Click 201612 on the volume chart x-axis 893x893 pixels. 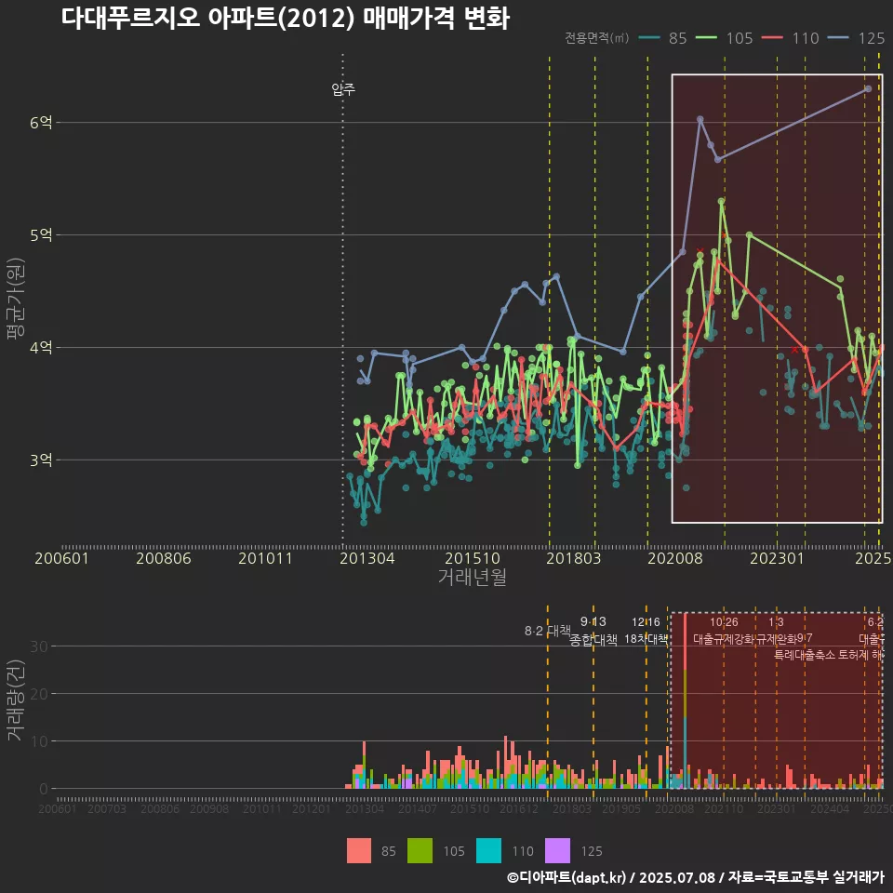(519, 808)
